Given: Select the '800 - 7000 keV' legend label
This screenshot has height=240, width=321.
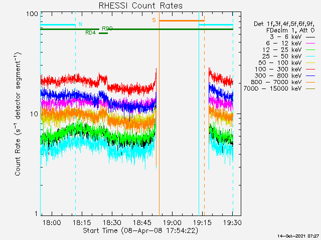Looking at the screenshot, I should coord(276,82).
